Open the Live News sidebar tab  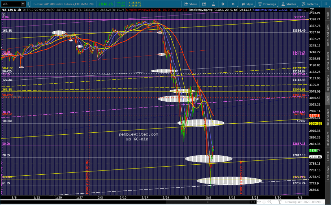click(328, 173)
